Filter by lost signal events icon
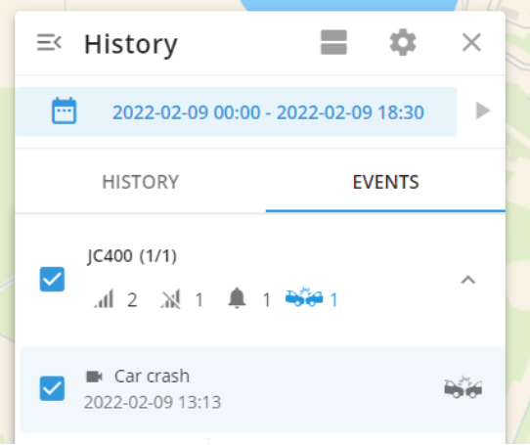This screenshot has height=445, width=530. [171, 299]
